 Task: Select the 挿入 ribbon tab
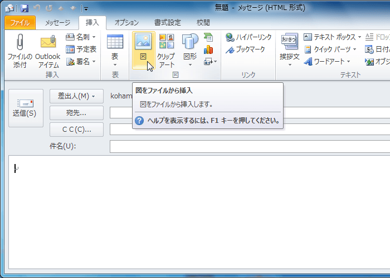(x=92, y=23)
